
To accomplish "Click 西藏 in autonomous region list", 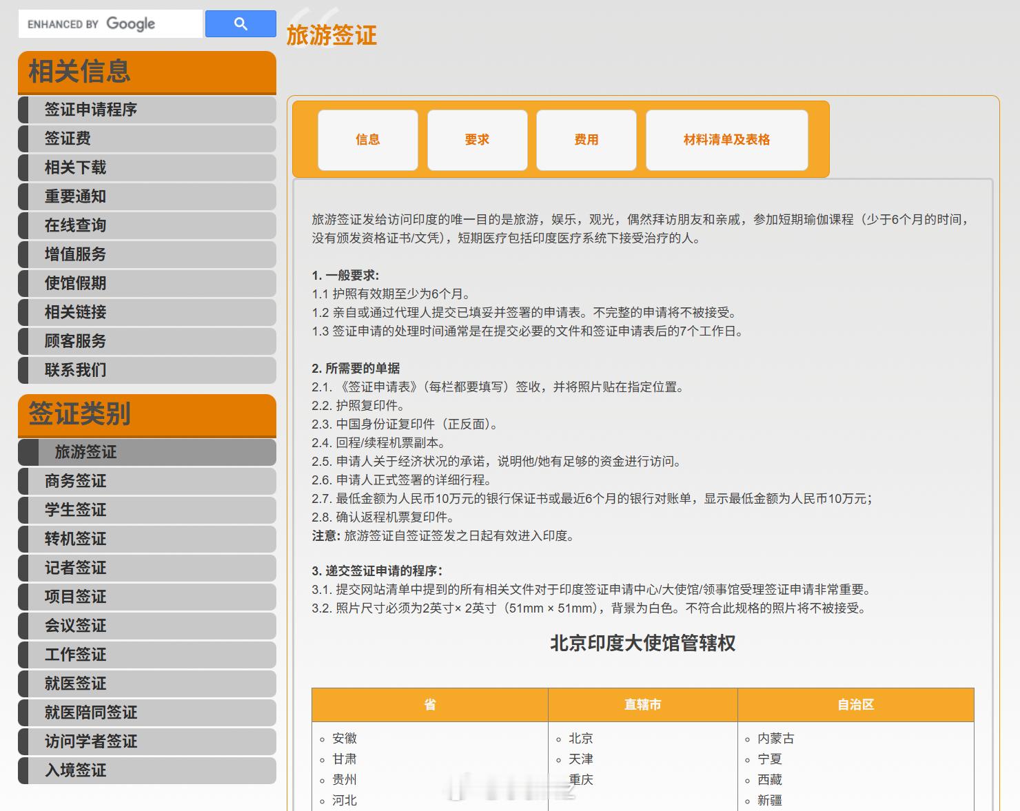I will coord(770,779).
